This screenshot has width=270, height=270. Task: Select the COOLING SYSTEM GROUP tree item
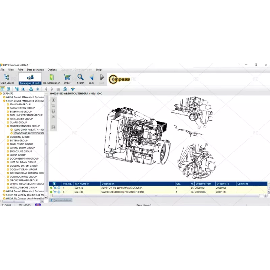(24, 166)
